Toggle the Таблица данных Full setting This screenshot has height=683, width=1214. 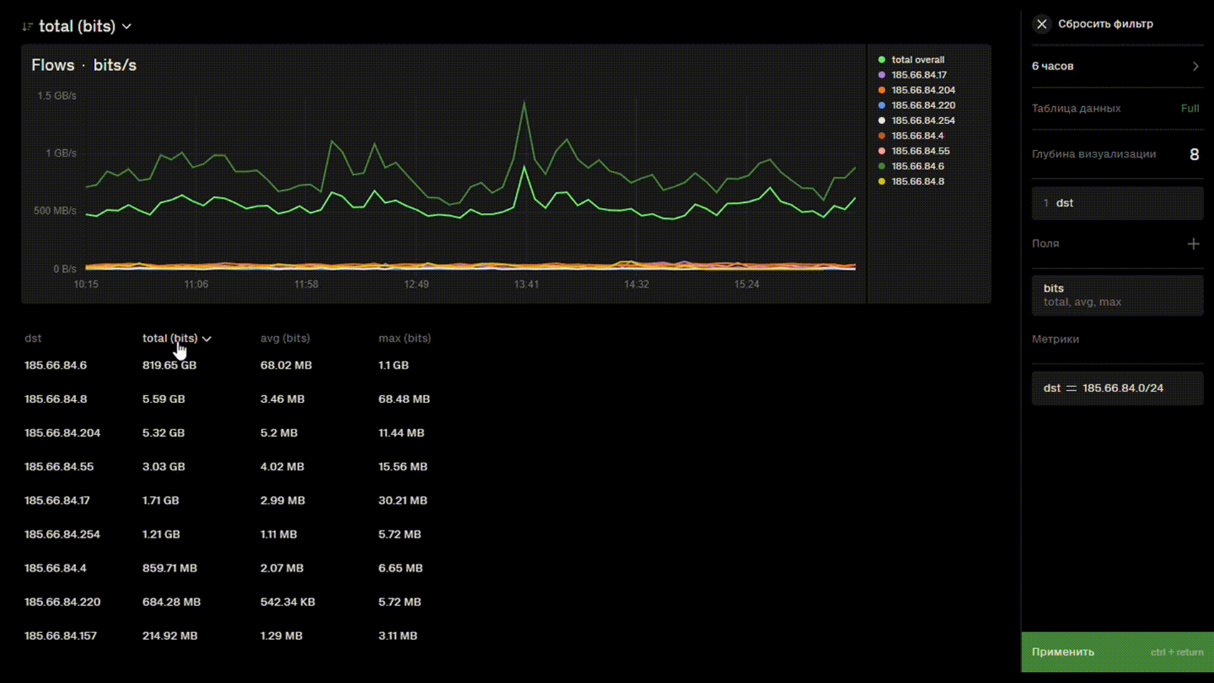tap(1189, 109)
